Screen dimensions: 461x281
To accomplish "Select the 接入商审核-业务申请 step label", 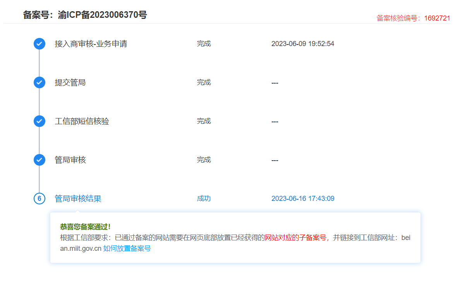I will [x=91, y=44].
